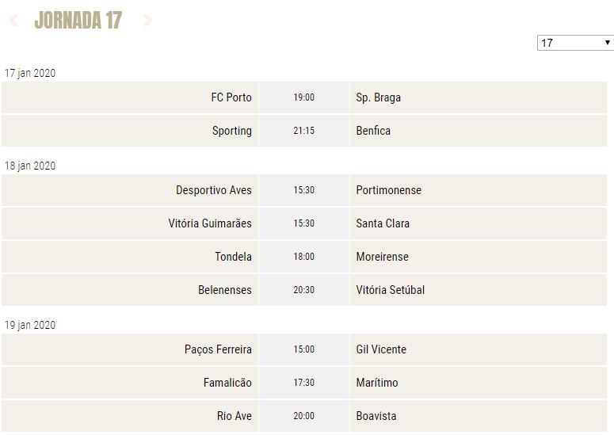Go to previous jornada with left arrow
The image size is (614, 435).
13,20
